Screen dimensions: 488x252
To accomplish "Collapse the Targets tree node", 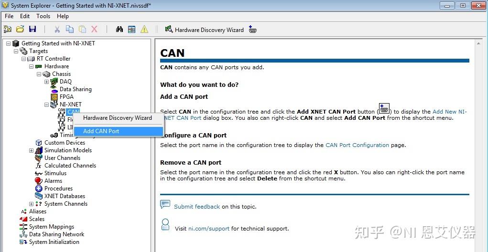I will [x=16, y=51].
